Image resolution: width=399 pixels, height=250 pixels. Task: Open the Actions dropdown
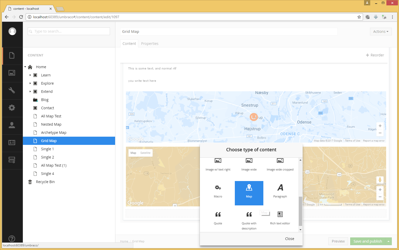point(381,32)
